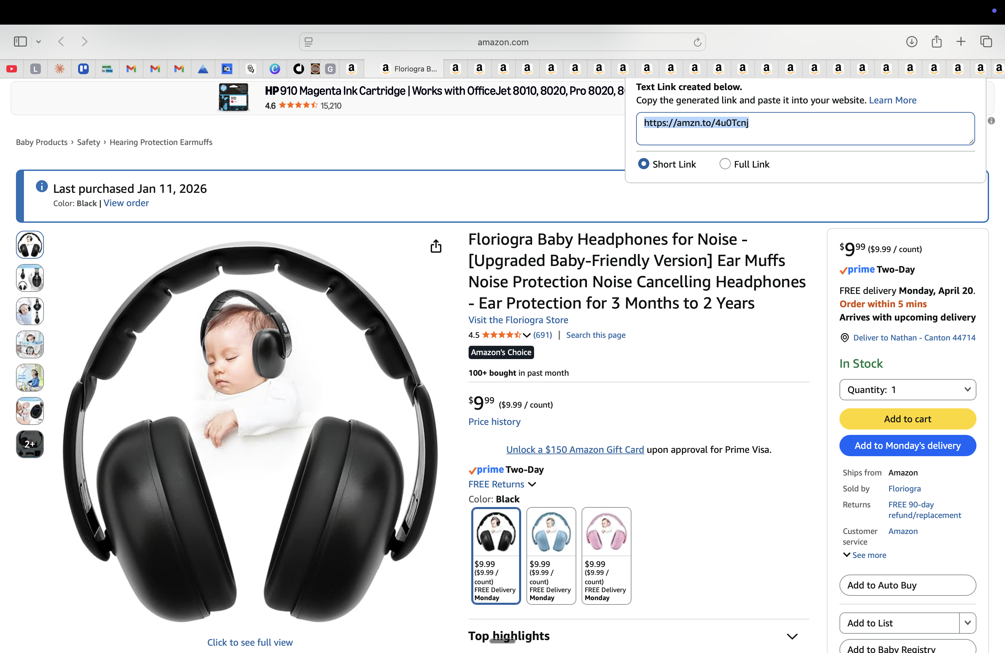The height and width of the screenshot is (653, 1005).
Task: Share the product using the image share icon
Action: (x=436, y=246)
